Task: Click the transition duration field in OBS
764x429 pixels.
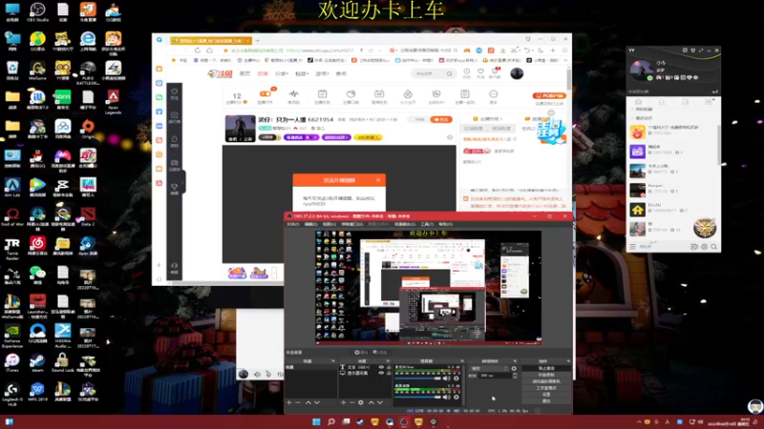Action: click(x=495, y=376)
